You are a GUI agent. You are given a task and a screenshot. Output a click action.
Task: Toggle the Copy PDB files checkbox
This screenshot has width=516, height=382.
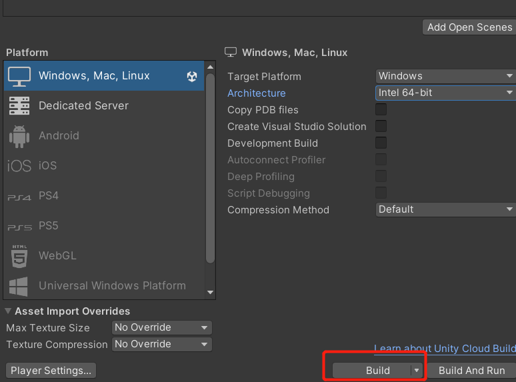point(381,109)
